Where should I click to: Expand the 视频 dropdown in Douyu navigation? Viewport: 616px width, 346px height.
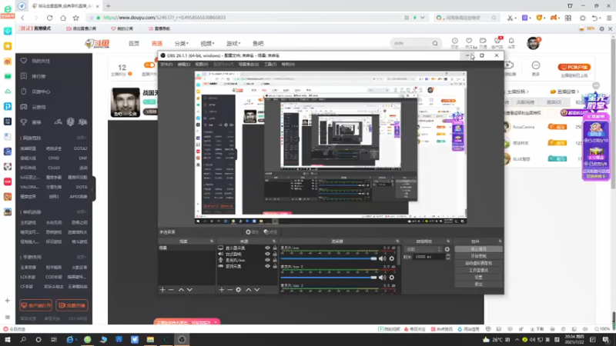pos(207,43)
